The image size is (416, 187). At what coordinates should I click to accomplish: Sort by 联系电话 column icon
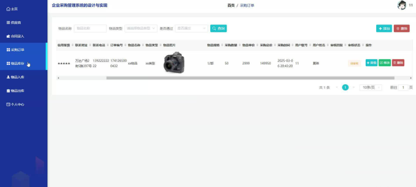coord(108,45)
